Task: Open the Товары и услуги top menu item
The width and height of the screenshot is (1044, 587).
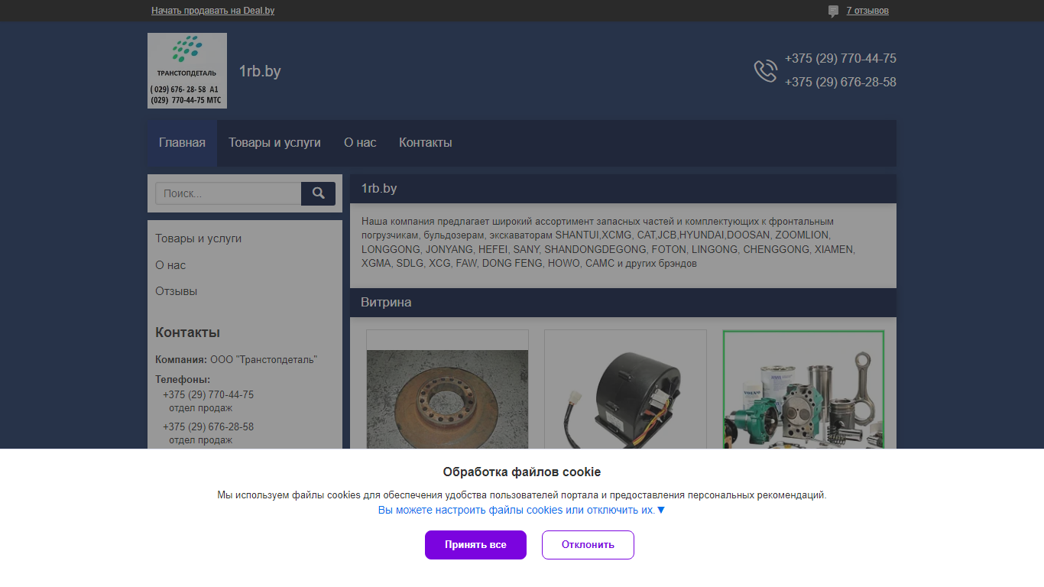Action: tap(274, 143)
